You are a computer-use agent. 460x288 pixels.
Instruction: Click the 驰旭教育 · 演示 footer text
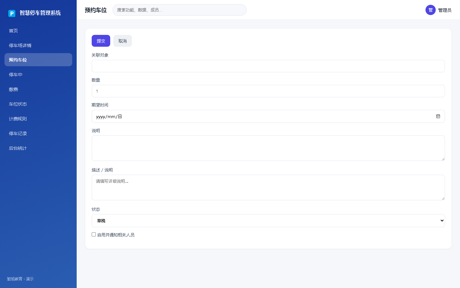coord(20,279)
